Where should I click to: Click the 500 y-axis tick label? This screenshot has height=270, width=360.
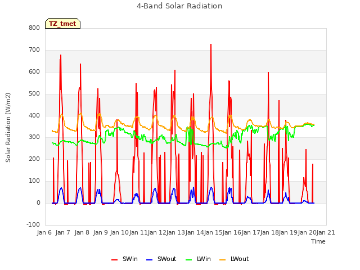34,94
